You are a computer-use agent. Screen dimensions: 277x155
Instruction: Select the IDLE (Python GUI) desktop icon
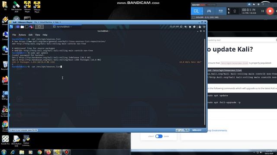click(16, 141)
